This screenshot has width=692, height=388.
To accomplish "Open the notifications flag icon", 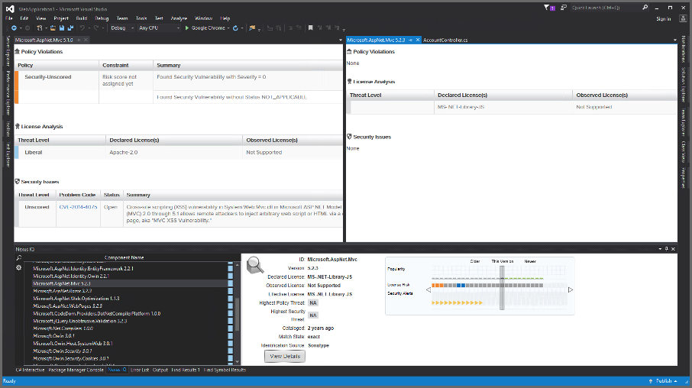I will click(549, 8).
